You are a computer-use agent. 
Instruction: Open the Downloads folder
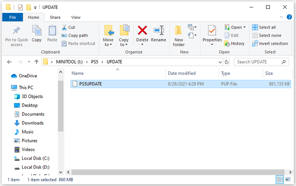click(29, 123)
